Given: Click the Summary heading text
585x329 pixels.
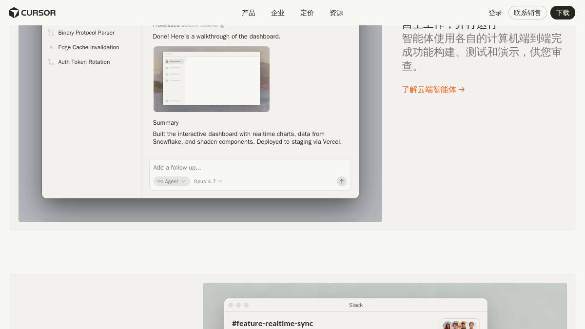Looking at the screenshot, I should tap(166, 123).
